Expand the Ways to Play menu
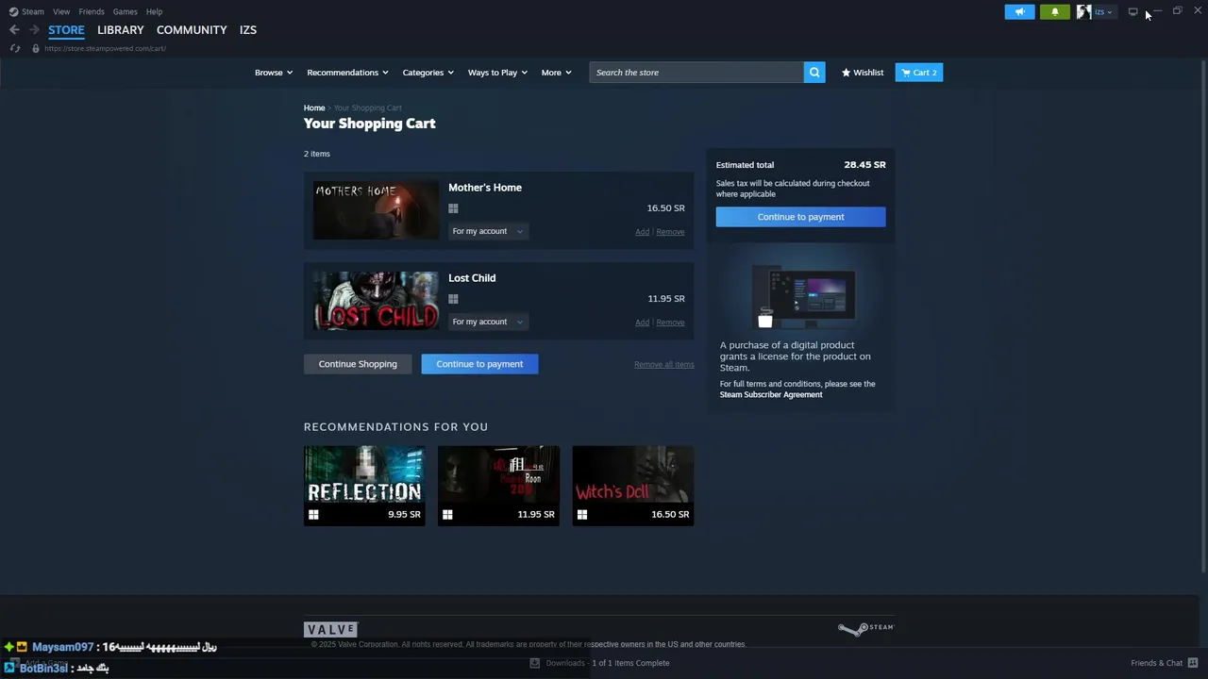 click(x=497, y=73)
